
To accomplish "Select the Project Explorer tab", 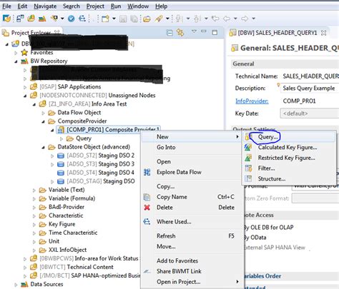I will [x=31, y=33].
